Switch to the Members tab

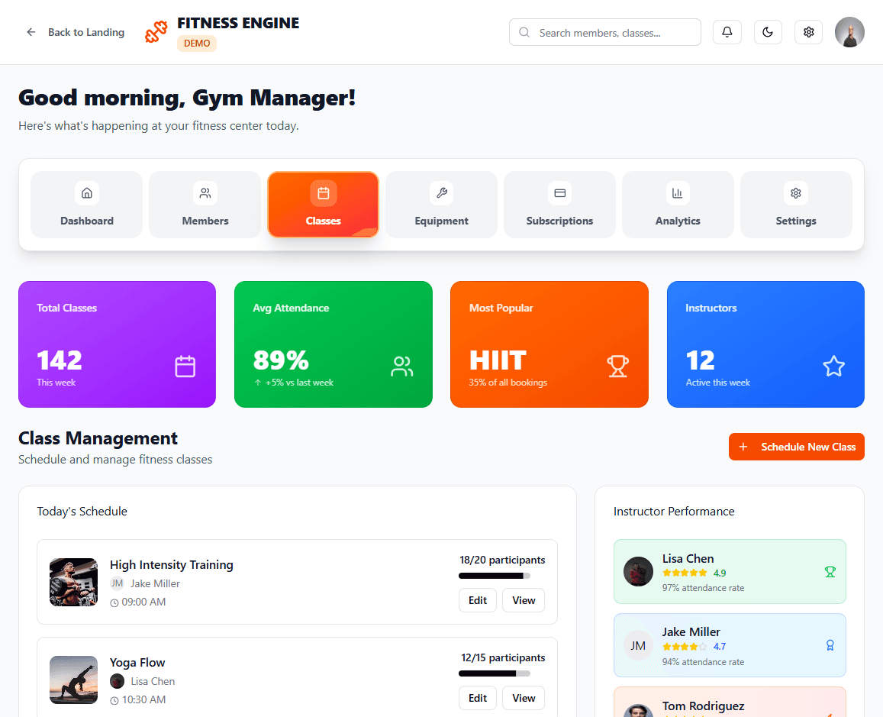pyautogui.click(x=205, y=205)
